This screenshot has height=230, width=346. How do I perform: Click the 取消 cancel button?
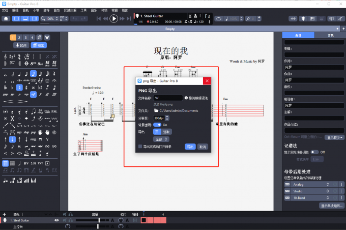click(203, 147)
